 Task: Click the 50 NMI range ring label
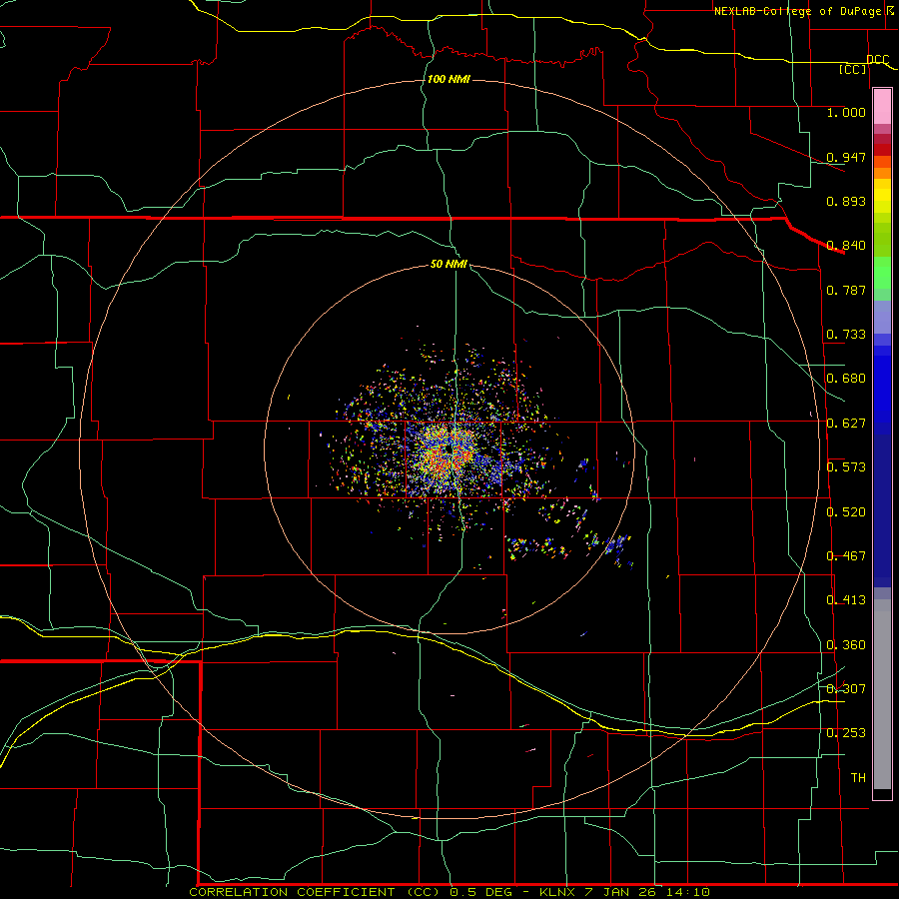point(449,264)
